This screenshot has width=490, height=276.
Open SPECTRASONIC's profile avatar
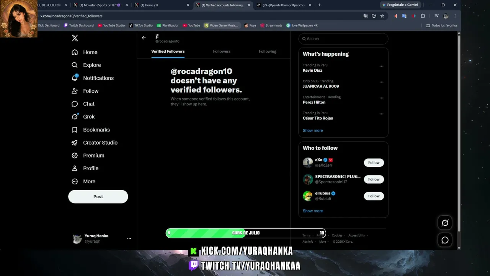point(308,179)
